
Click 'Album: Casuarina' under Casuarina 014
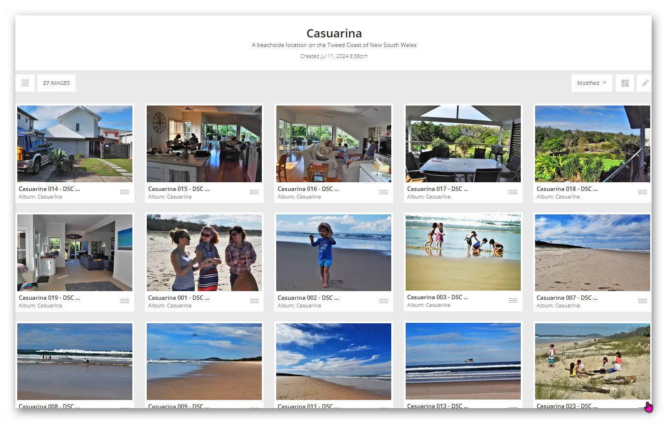[40, 197]
